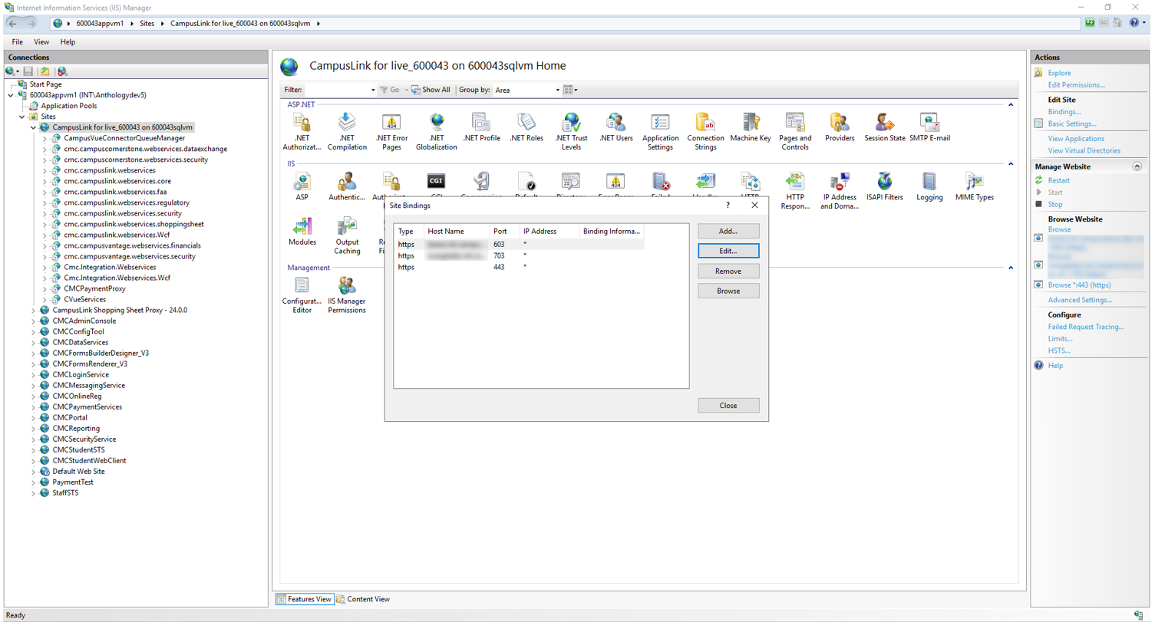This screenshot has height=622, width=1155.
Task: Close the Site Bindings dialog via Close button
Action: [x=728, y=405]
